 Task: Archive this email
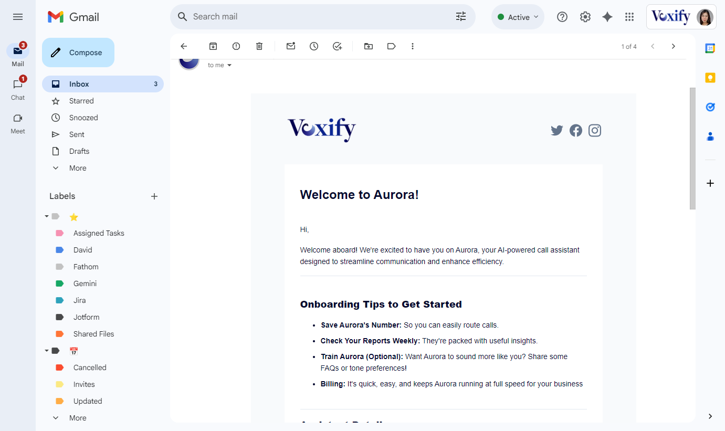point(213,46)
